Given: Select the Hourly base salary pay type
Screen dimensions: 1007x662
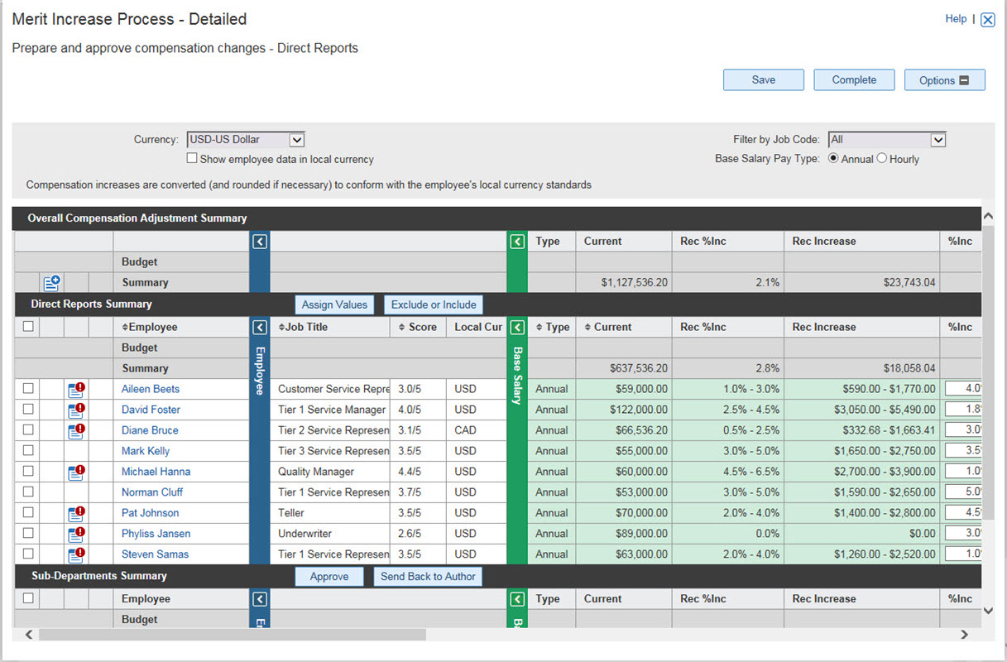Looking at the screenshot, I should click(881, 159).
